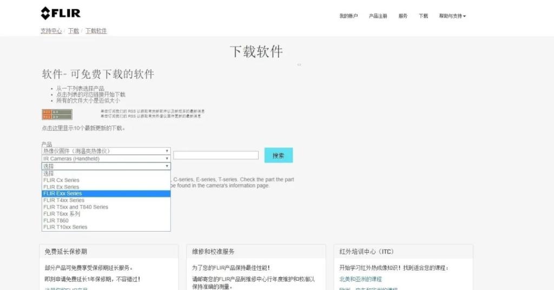This screenshot has width=554, height=290.
Task: Click the 下载软件 page title
Action: coord(256,51)
